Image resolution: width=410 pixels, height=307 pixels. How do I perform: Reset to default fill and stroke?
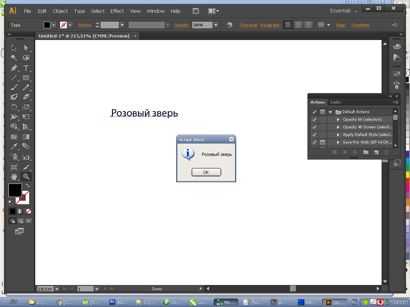pyautogui.click(x=10, y=202)
